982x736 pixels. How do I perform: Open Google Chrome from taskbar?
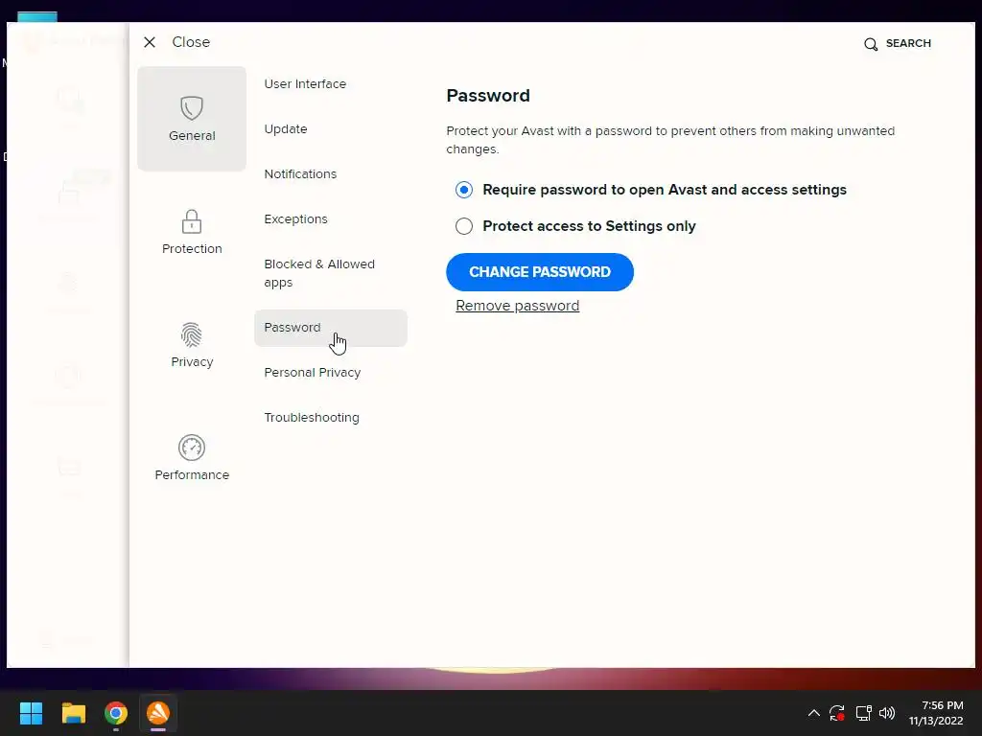[116, 713]
